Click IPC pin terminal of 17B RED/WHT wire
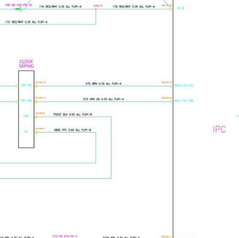The width and height of the screenshot is (239, 238). pyautogui.click(x=171, y=9)
